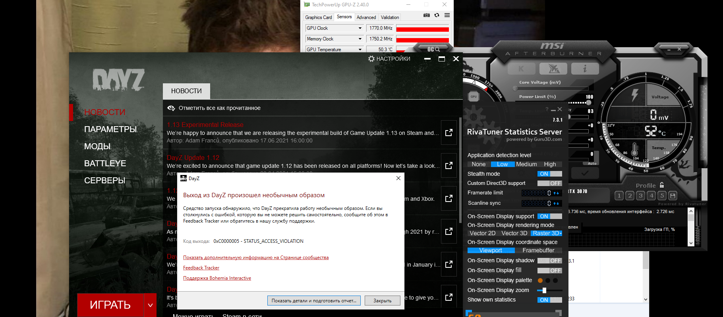Take a GPU-Z screenshot with the camera icon
Screen dimensions: 723x317
coord(426,15)
